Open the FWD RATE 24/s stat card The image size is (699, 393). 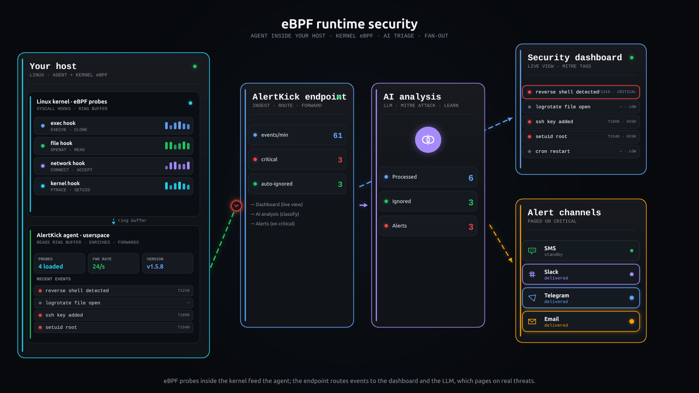tap(114, 263)
